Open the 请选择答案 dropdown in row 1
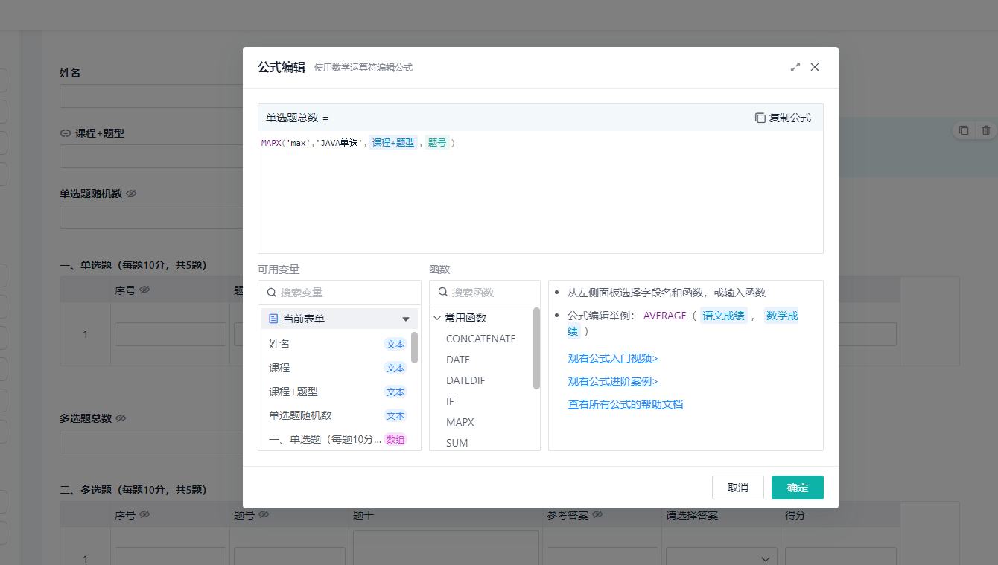The height and width of the screenshot is (565, 998). point(721,558)
